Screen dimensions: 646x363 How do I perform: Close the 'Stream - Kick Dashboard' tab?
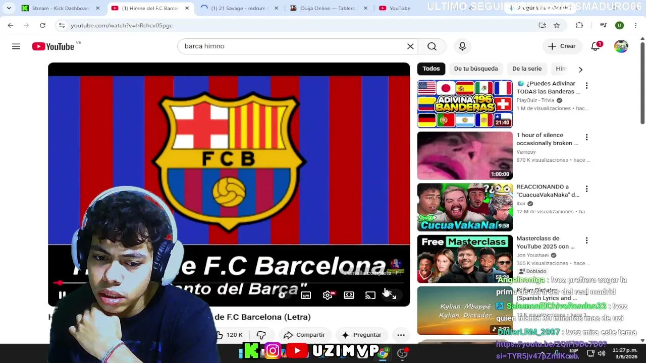[98, 8]
